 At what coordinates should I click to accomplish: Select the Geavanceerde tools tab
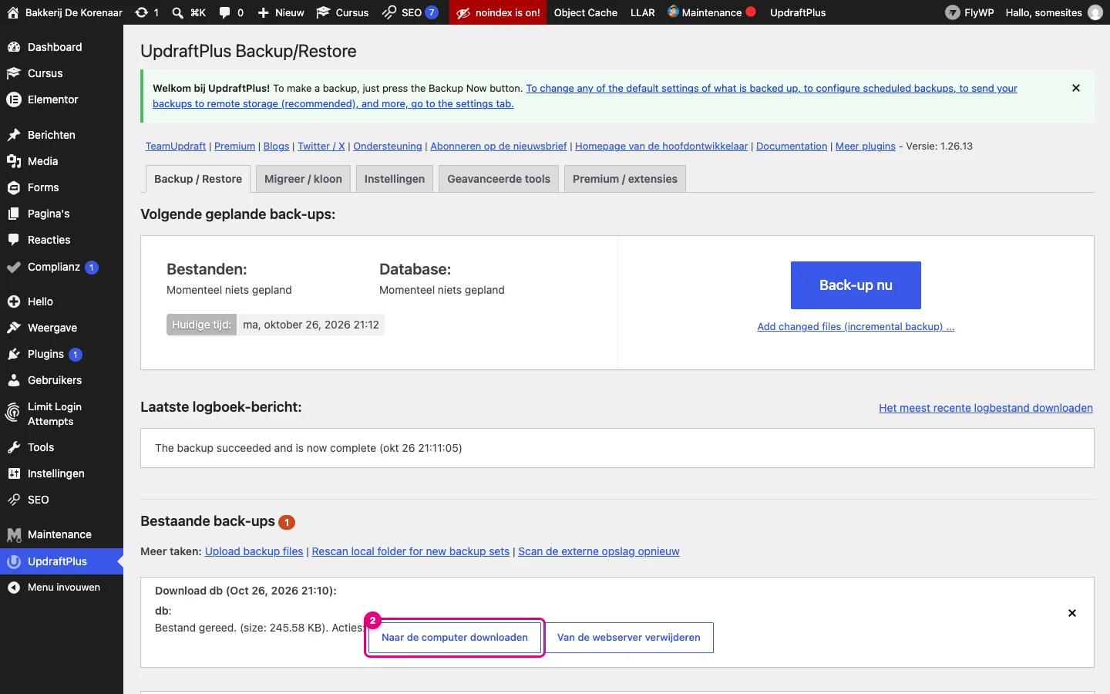[x=499, y=179]
